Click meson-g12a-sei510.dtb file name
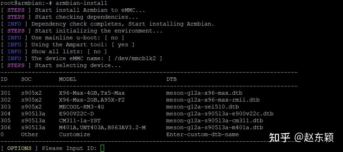 (202, 107)
